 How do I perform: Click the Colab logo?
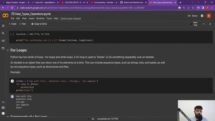[x=5, y=16]
